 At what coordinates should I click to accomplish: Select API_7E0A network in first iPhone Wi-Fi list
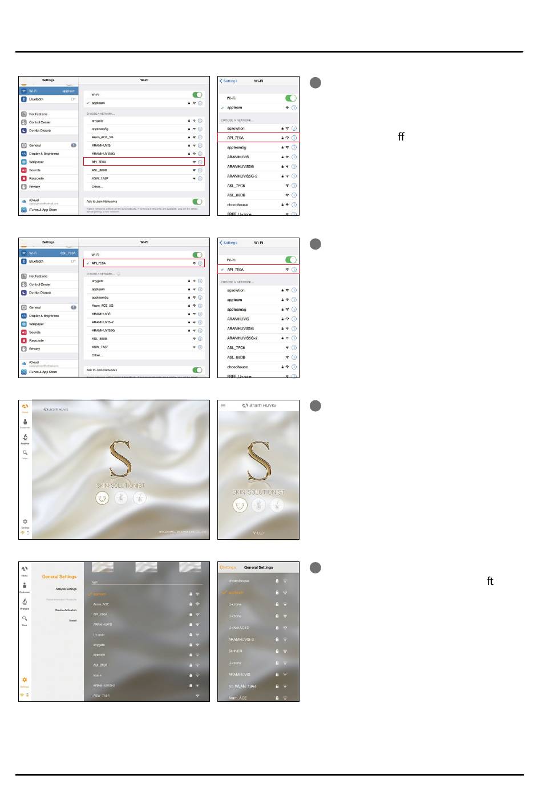[x=258, y=138]
